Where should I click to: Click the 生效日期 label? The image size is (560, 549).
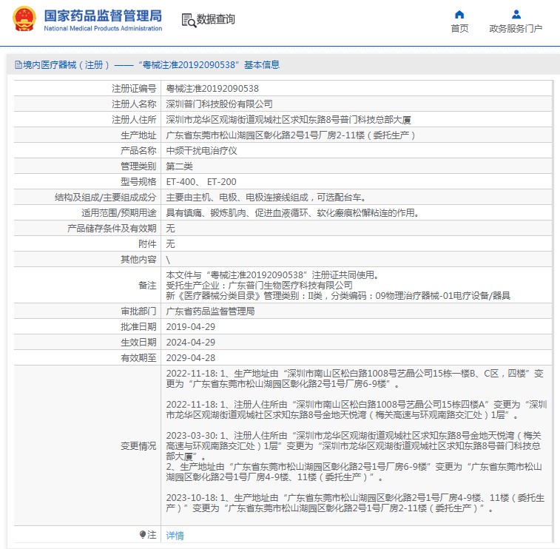138,342
